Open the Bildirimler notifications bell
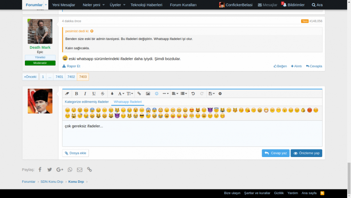This screenshot has height=198, width=351. (293, 5)
